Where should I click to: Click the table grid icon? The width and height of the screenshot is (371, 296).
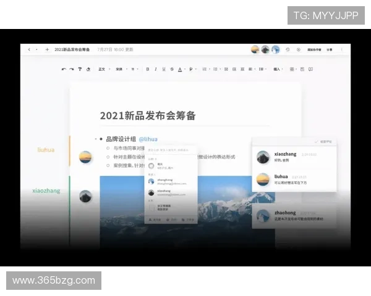(x=292, y=69)
